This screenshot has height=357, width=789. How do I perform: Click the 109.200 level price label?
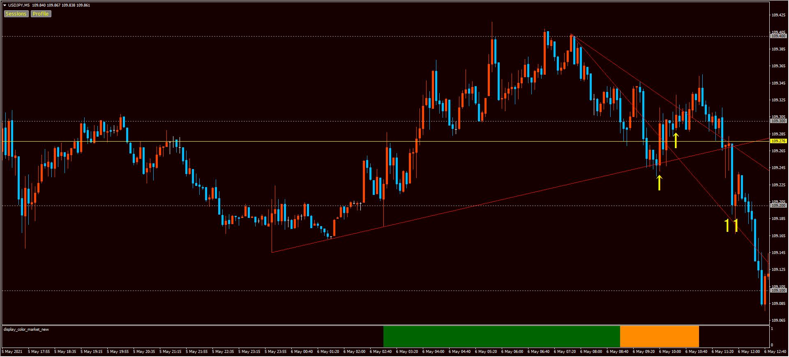[x=778, y=206]
